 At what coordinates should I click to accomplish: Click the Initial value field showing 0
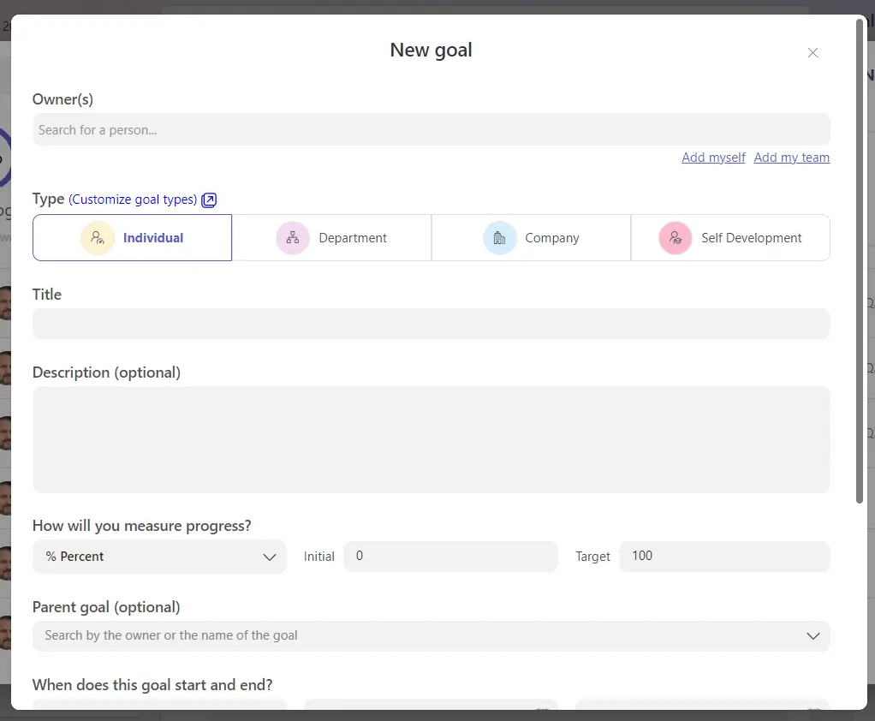[450, 556]
